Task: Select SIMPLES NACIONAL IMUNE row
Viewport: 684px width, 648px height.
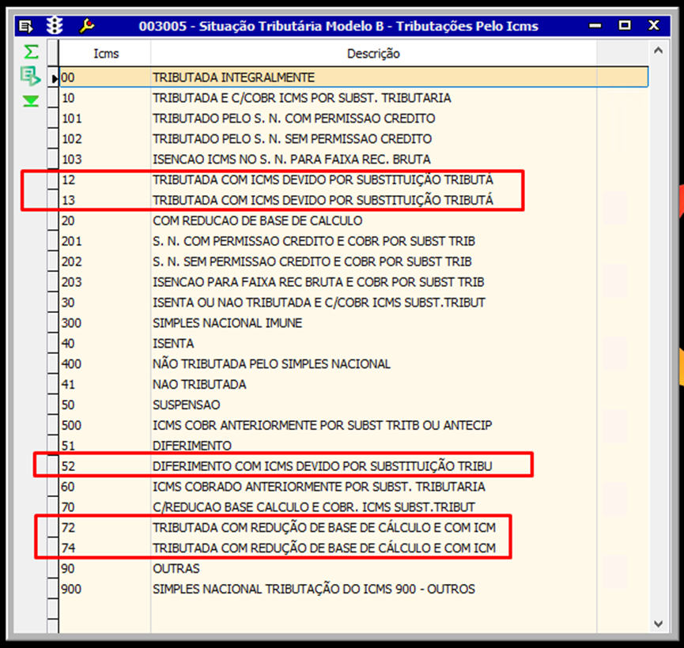Action: [353, 323]
